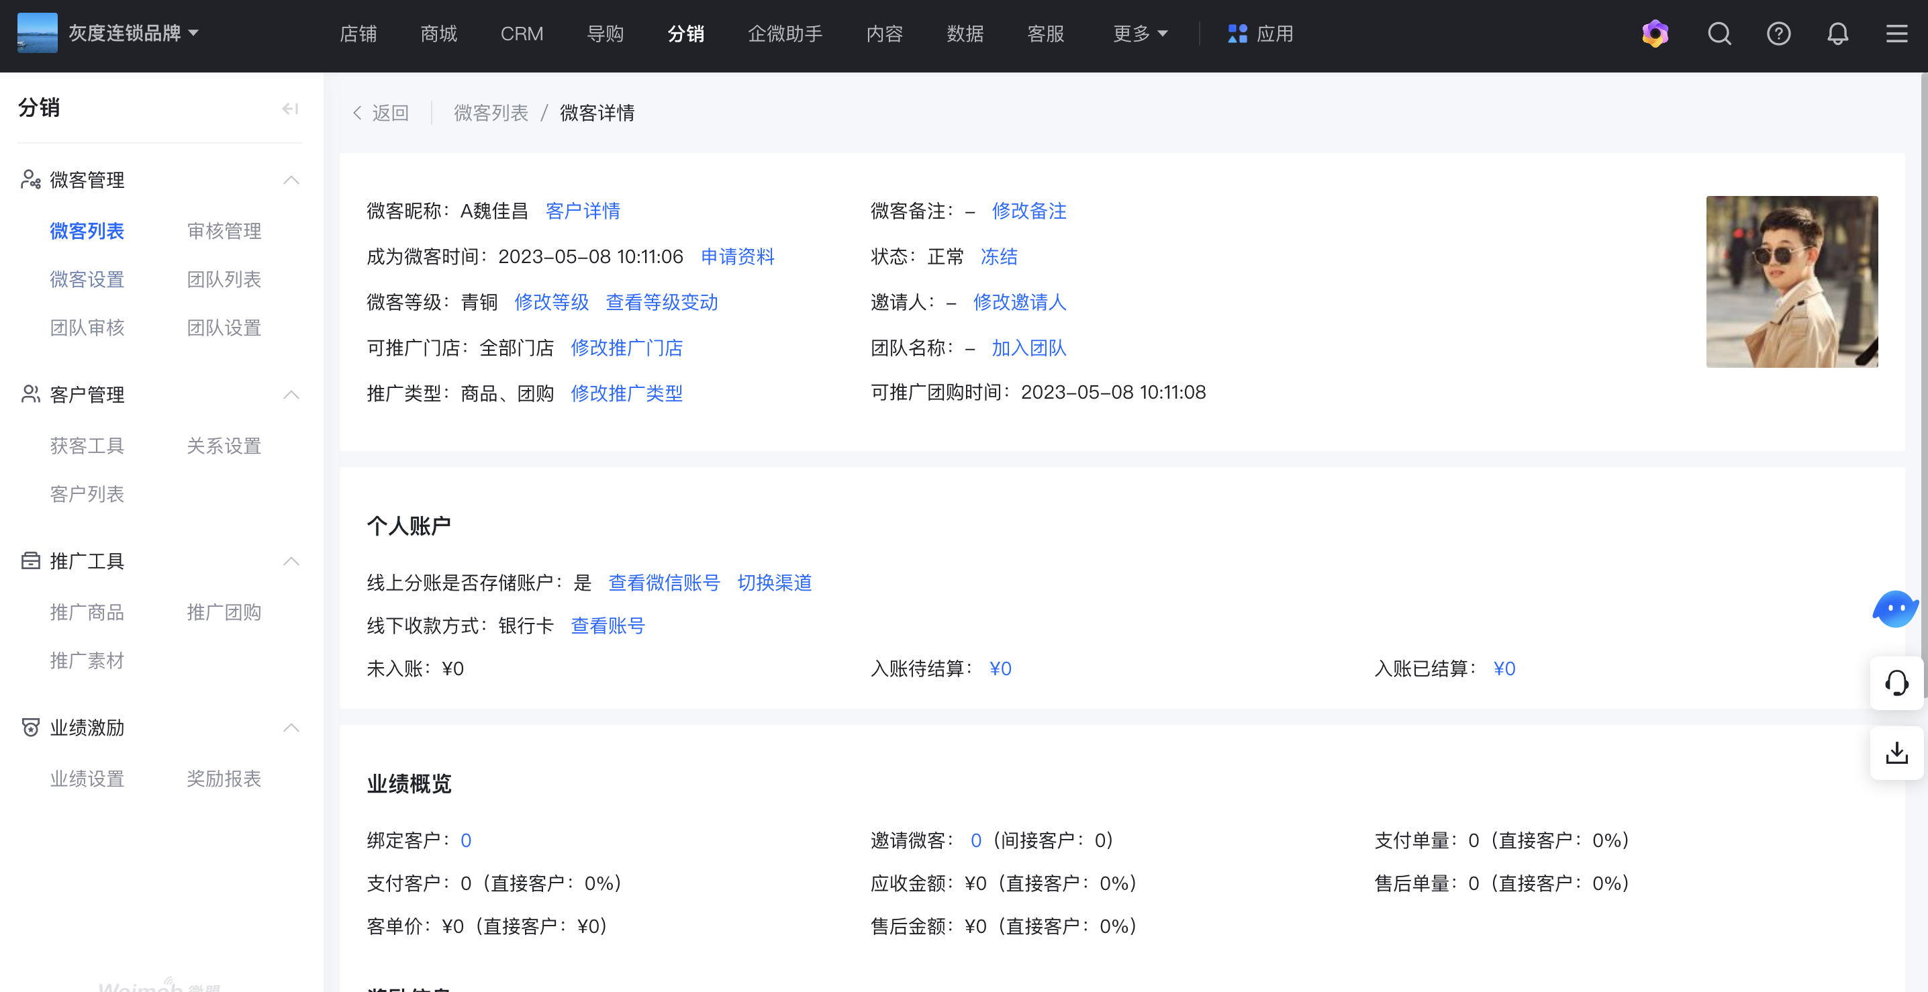Open 获客工具 in sidebar
Viewport: 1928px width, 992px height.
[x=87, y=446]
